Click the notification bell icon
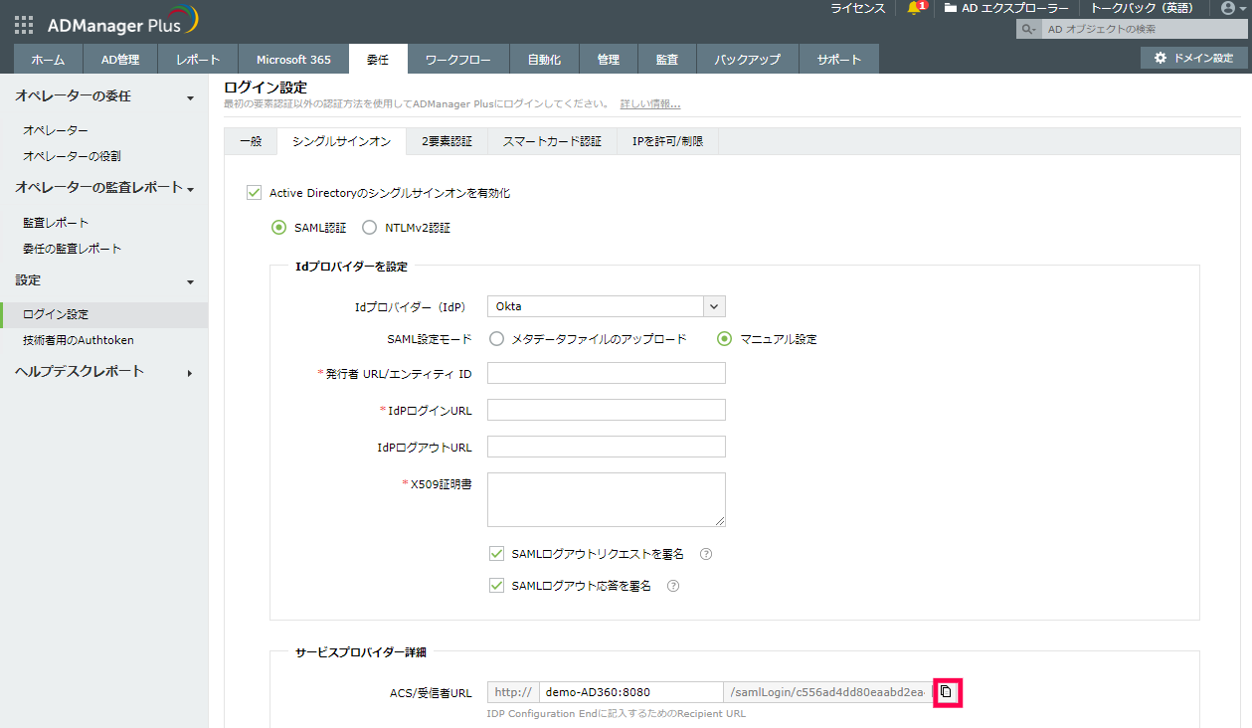Screen dimensions: 1252x728 914,8
